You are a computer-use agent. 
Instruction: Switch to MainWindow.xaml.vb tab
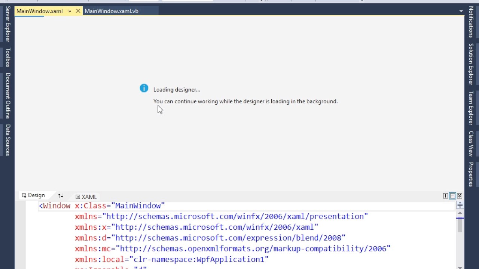point(112,11)
